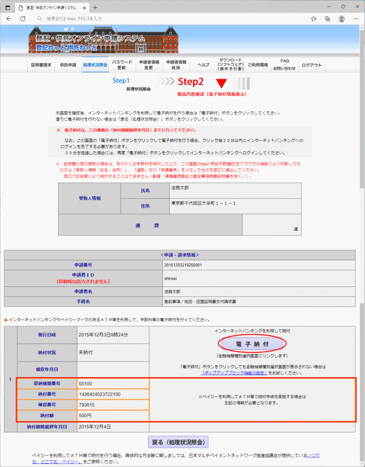Open the ご利用環境 menu
The width and height of the screenshot is (365, 467).
coord(258,65)
